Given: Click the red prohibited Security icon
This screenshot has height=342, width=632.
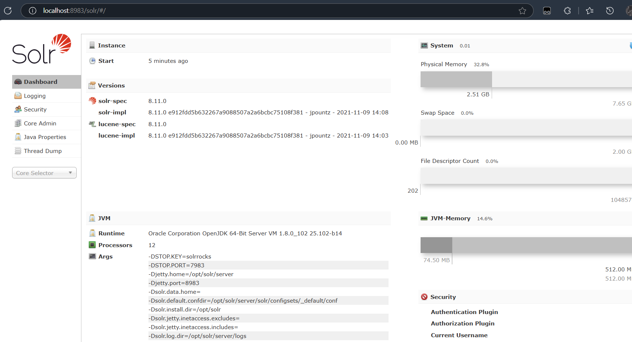Looking at the screenshot, I should pyautogui.click(x=424, y=297).
